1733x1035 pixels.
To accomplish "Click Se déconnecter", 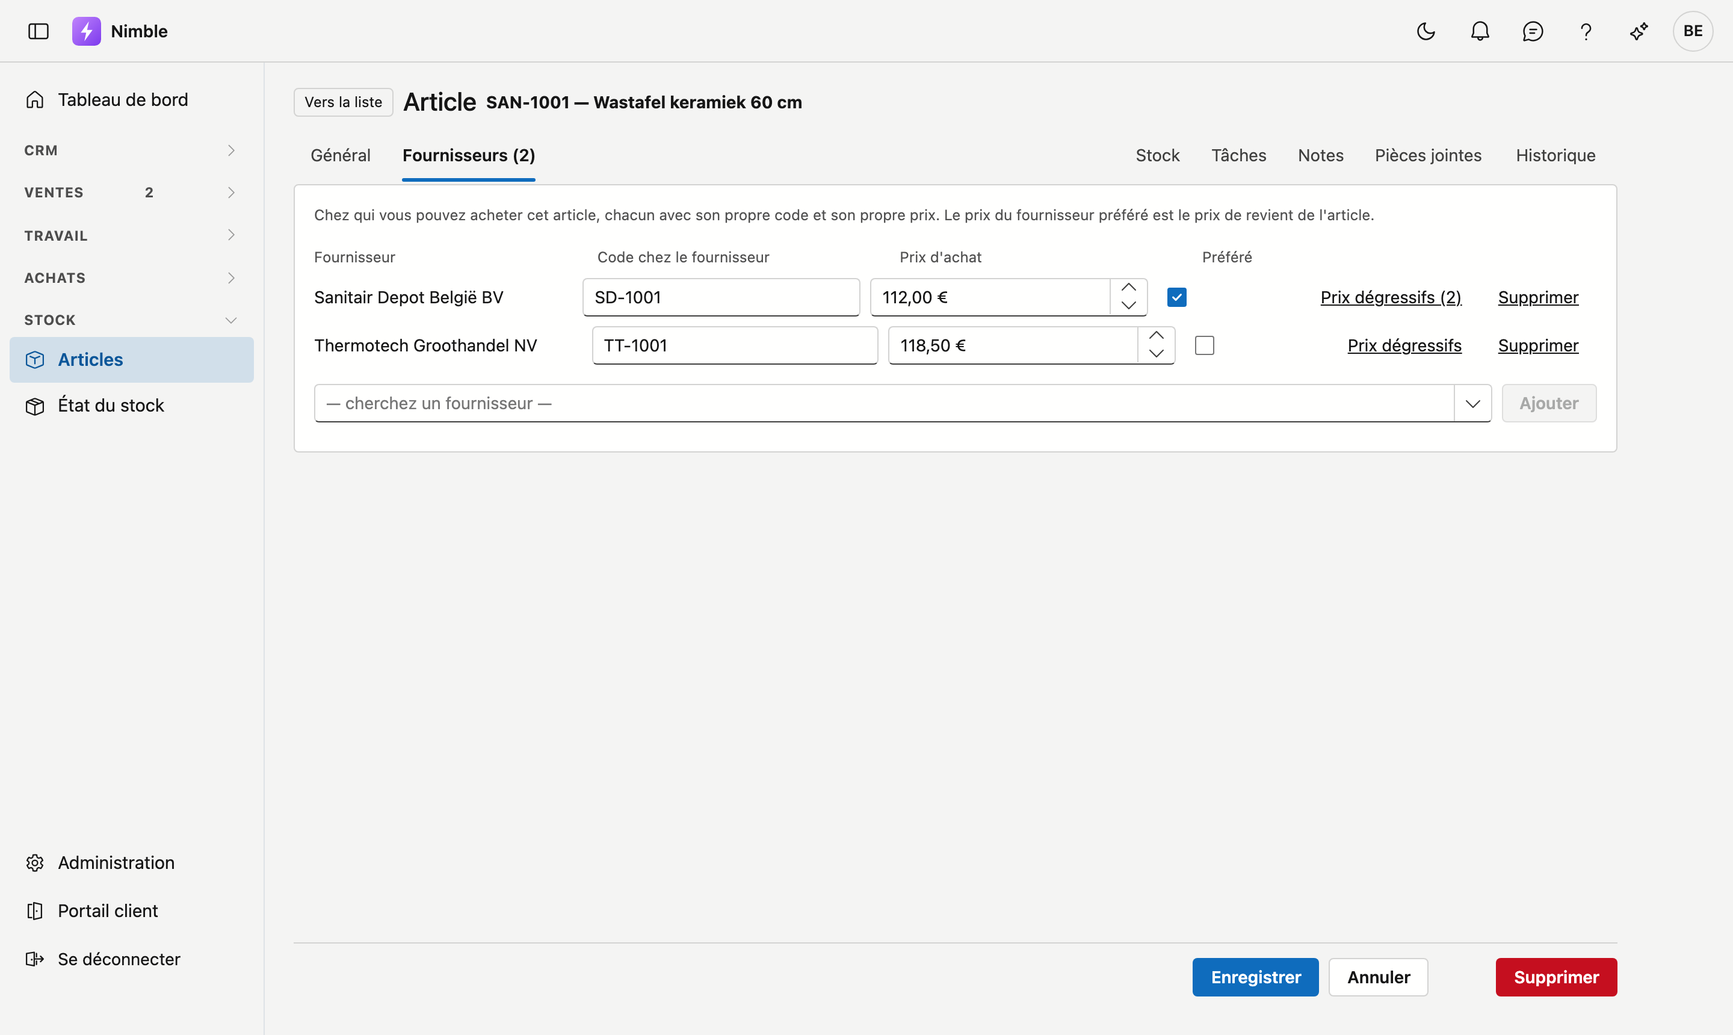I will point(132,959).
